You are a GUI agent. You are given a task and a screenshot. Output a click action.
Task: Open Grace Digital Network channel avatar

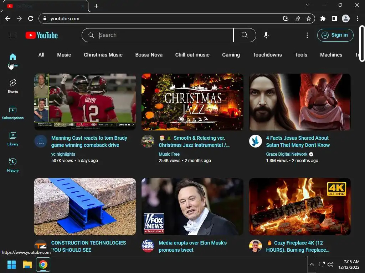point(255,141)
